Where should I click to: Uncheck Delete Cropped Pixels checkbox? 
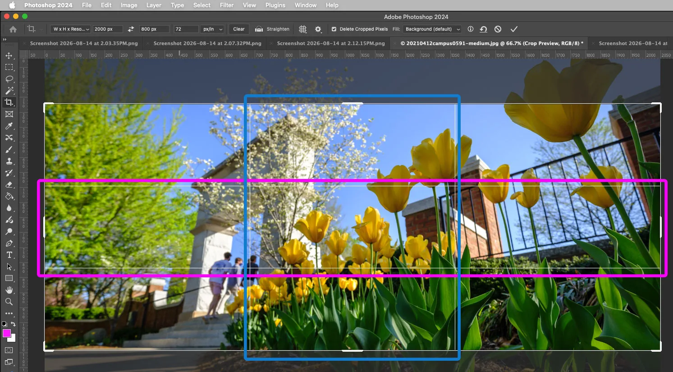(x=334, y=29)
